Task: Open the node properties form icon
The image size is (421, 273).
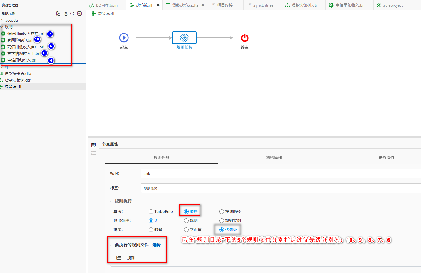Action: [93, 145]
